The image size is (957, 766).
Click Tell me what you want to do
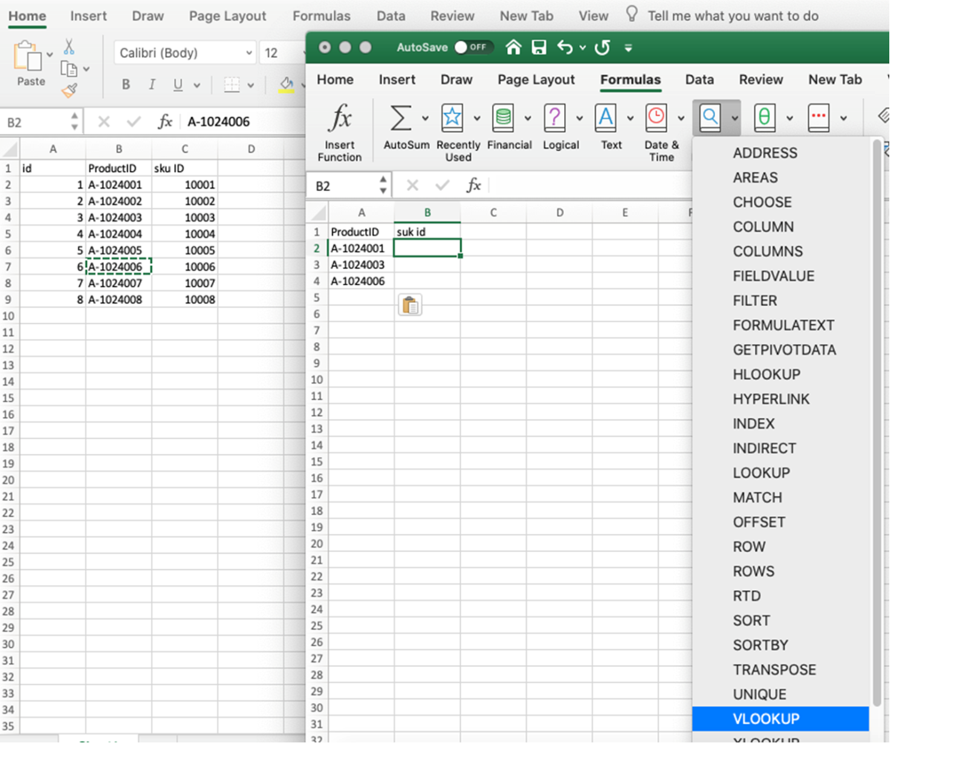(x=733, y=16)
